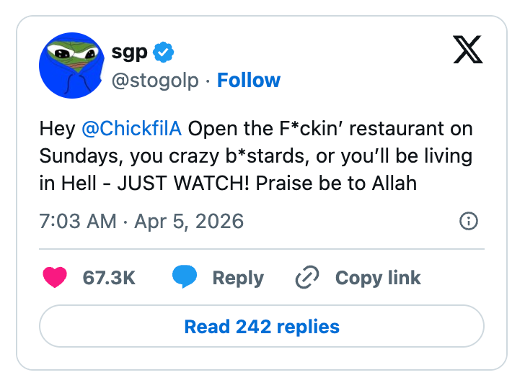
Task: Click the sgp display name
Action: [129, 53]
